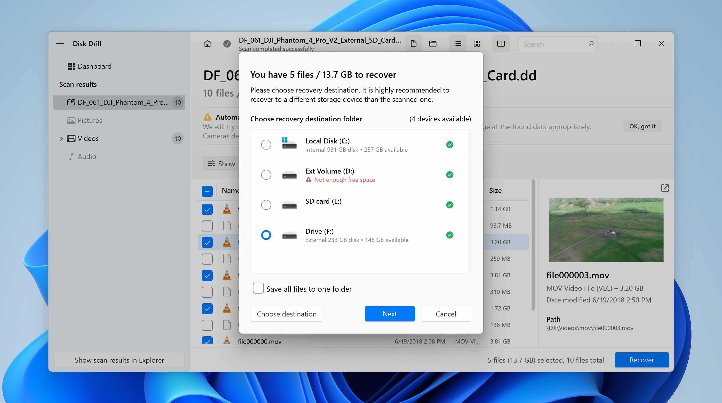Click the red warning icon under Ext Volume
Image resolution: width=722 pixels, height=403 pixels.
click(308, 180)
